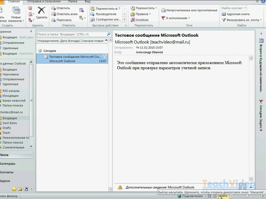Run the Сообщение эле... quick step
The height and width of the screenshot is (199, 266).
(106, 19)
